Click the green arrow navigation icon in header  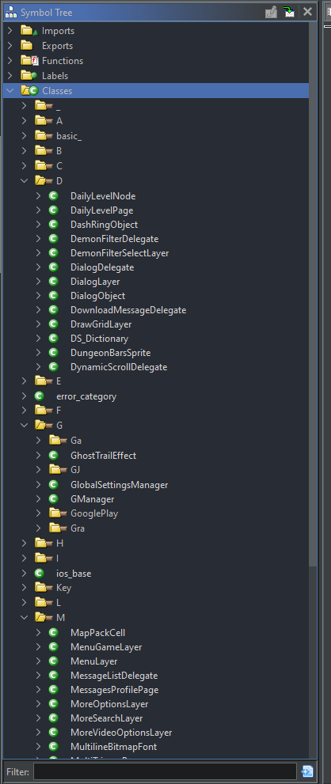coord(289,12)
